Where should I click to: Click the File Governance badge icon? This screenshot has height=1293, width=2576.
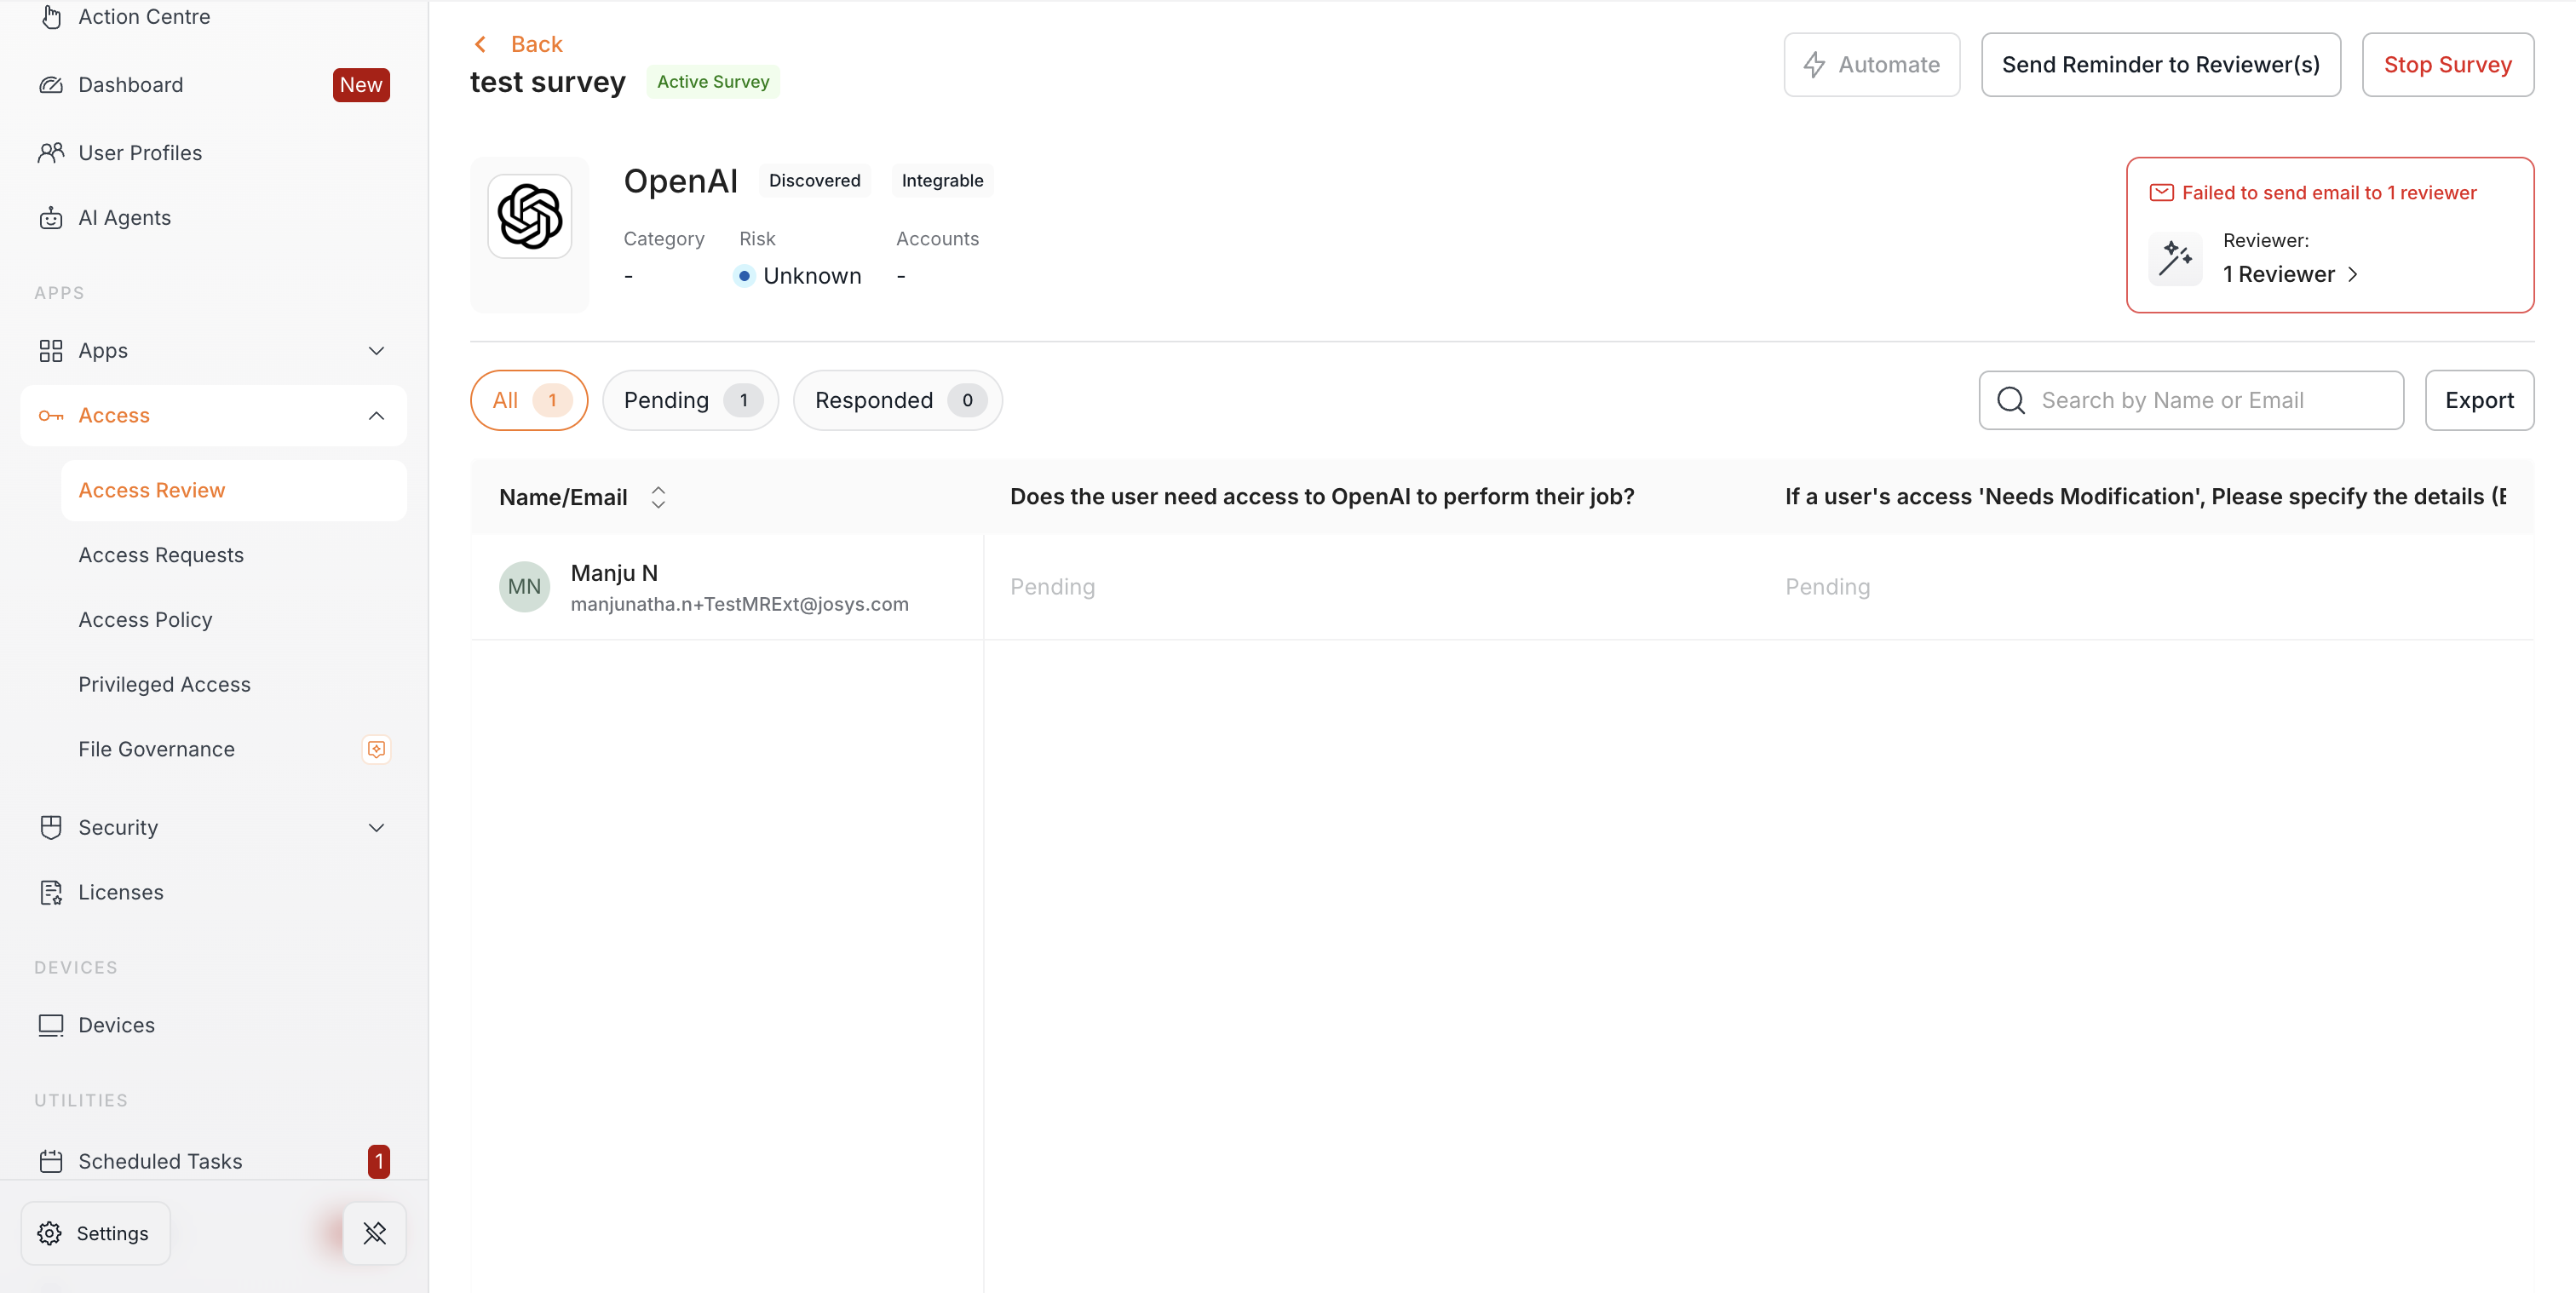coord(376,749)
